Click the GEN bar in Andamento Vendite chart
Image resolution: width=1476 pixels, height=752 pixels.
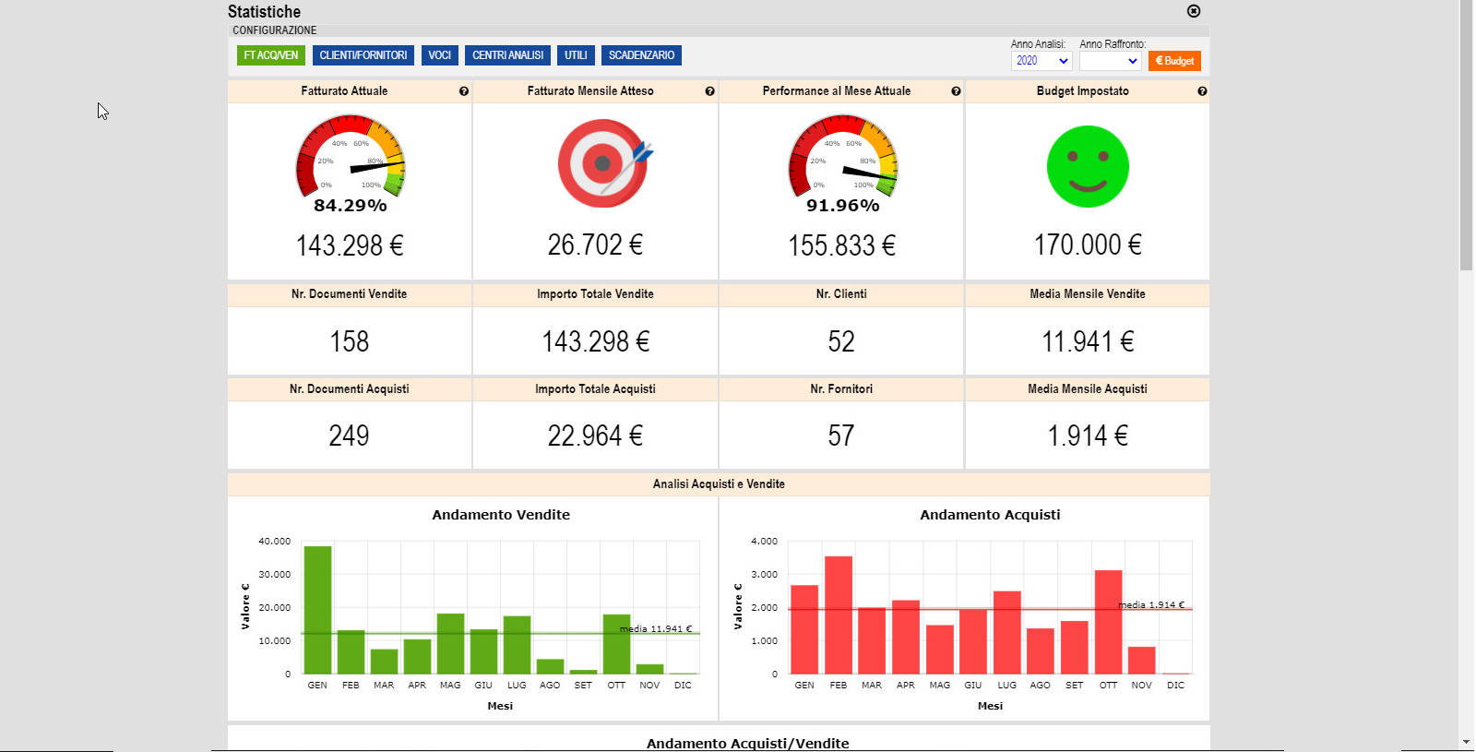[317, 609]
